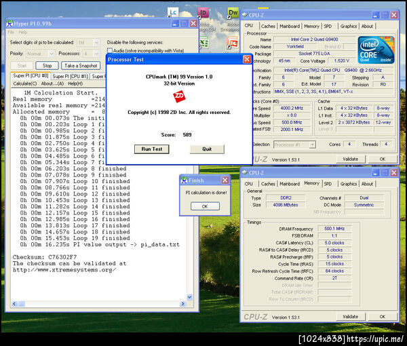Click Validate in the bottom CPU-Z window
Screen dimensions: 407x346
coord(351,317)
